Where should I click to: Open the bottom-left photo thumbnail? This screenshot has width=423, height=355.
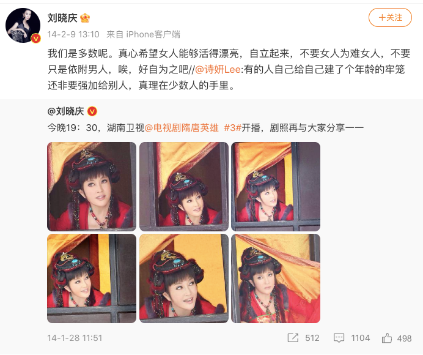pos(92,278)
